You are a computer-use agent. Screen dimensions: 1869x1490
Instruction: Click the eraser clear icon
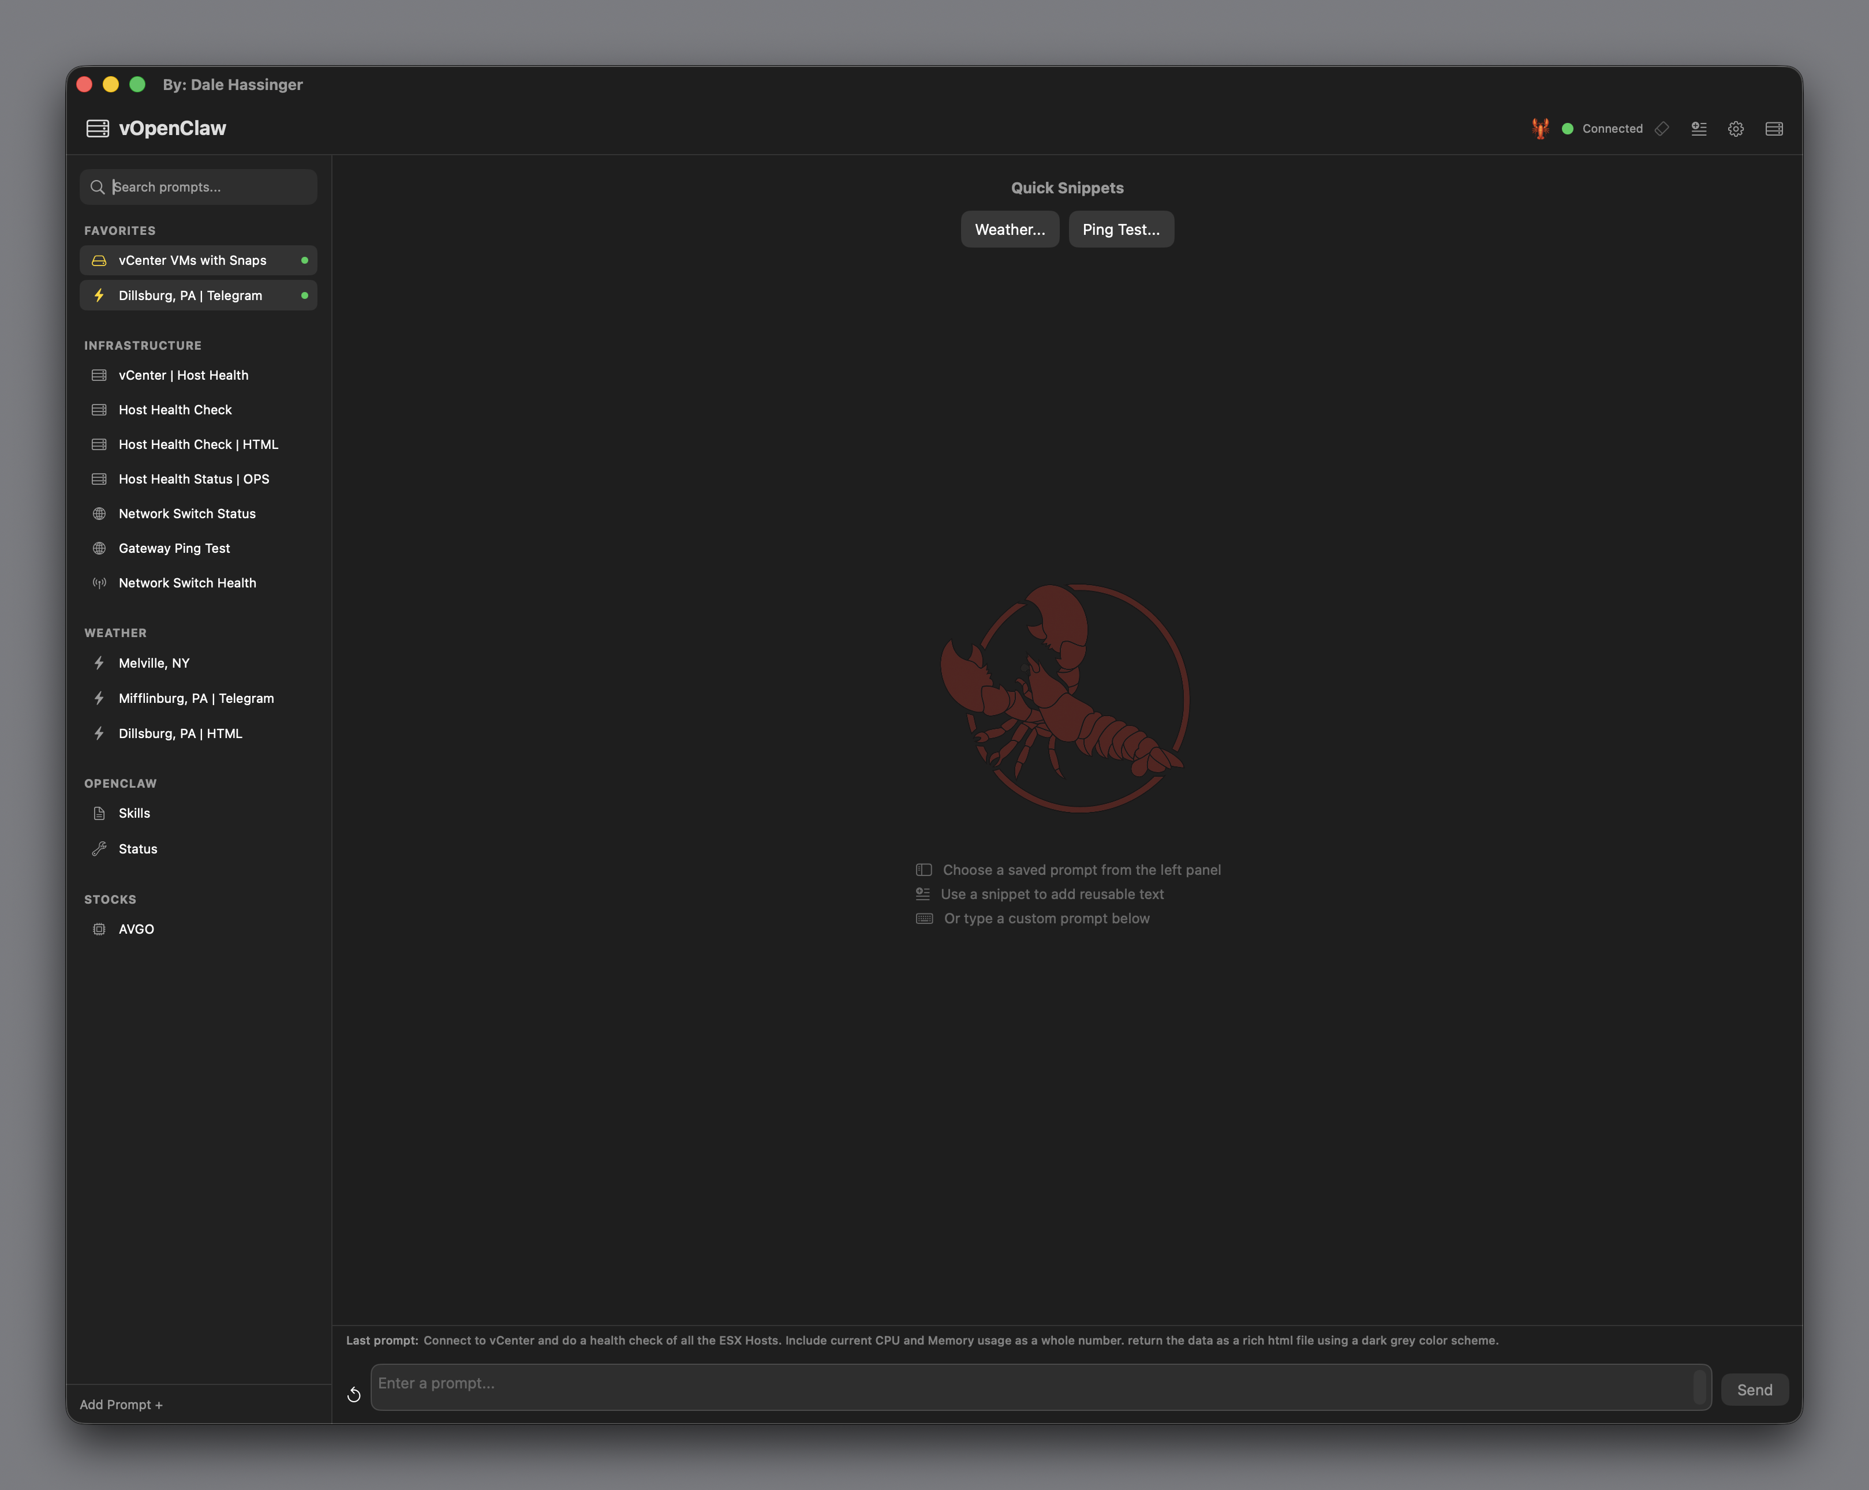(1662, 128)
